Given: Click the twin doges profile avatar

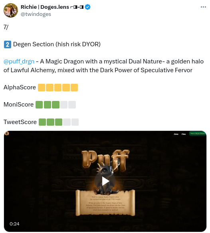Looking at the screenshot, I should 11,10.
